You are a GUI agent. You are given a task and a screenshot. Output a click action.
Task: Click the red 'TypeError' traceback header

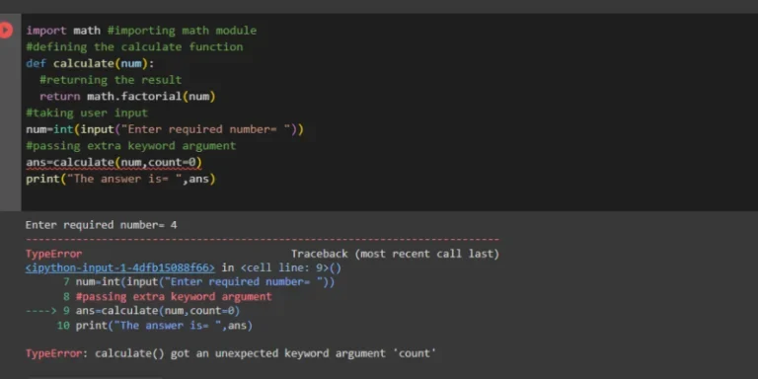(x=53, y=254)
